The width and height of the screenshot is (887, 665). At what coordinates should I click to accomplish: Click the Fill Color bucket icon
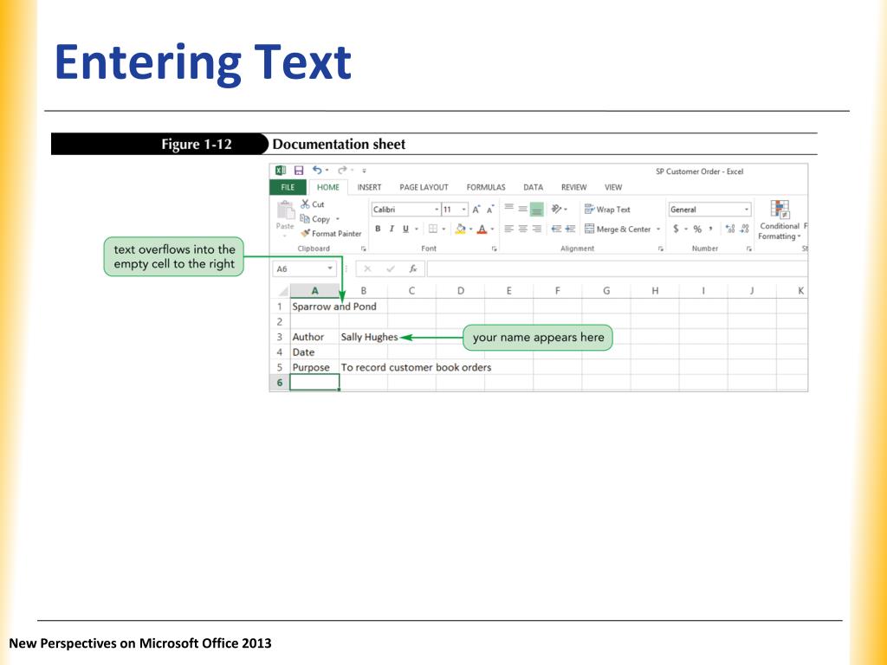(461, 229)
